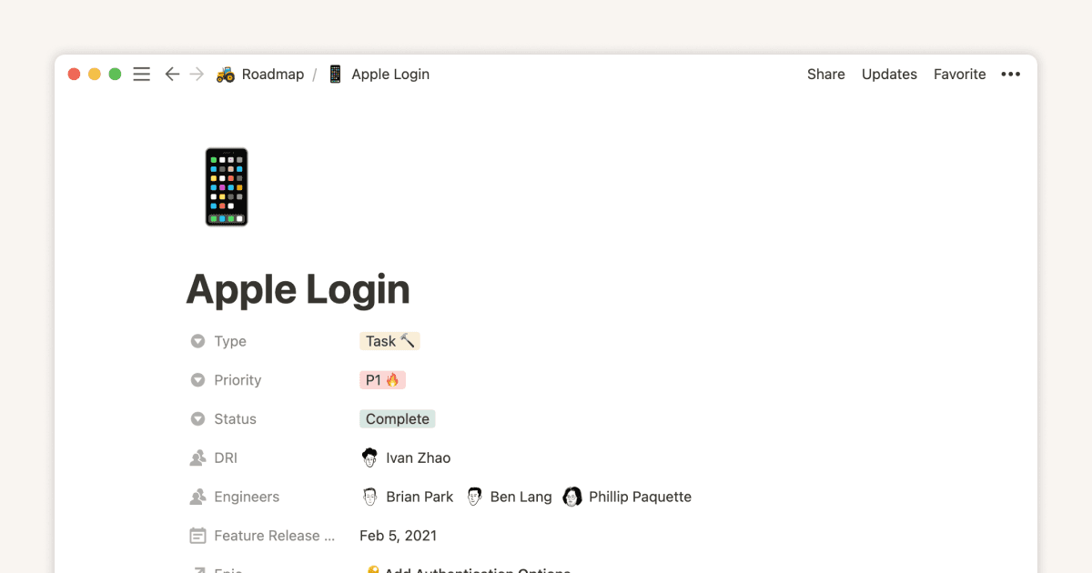This screenshot has height=573, width=1092.
Task: Click the tractor icon beside Roadmap
Action: click(x=224, y=74)
